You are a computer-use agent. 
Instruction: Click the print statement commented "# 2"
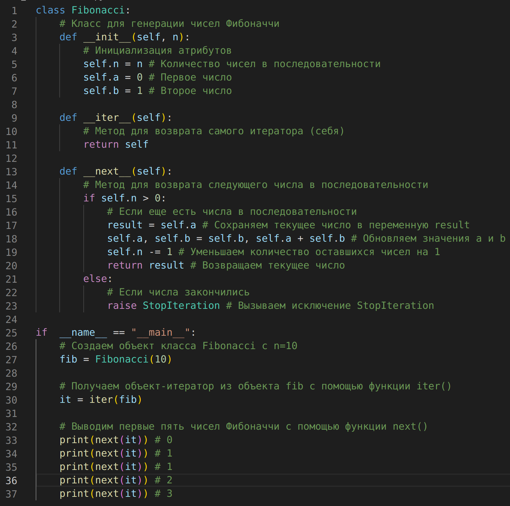[104, 480]
